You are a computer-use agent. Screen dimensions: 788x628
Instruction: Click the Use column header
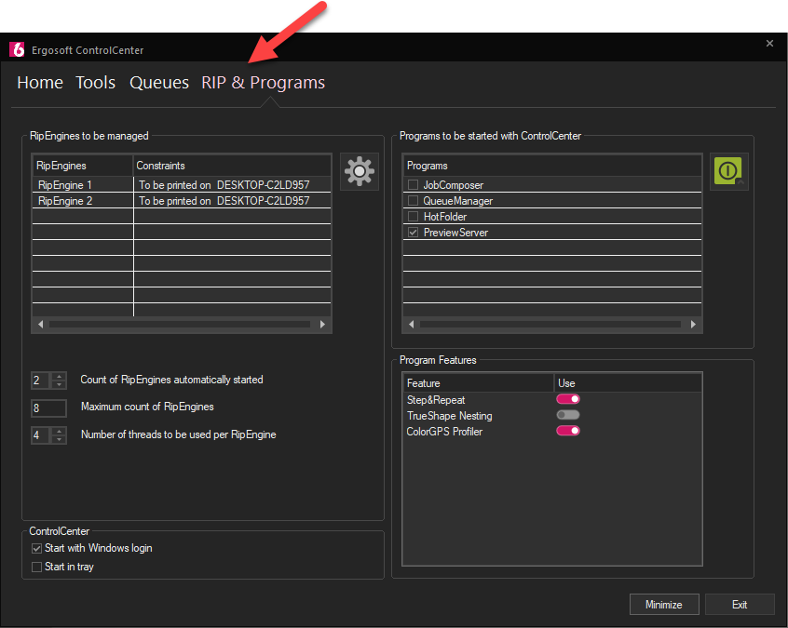click(628, 383)
